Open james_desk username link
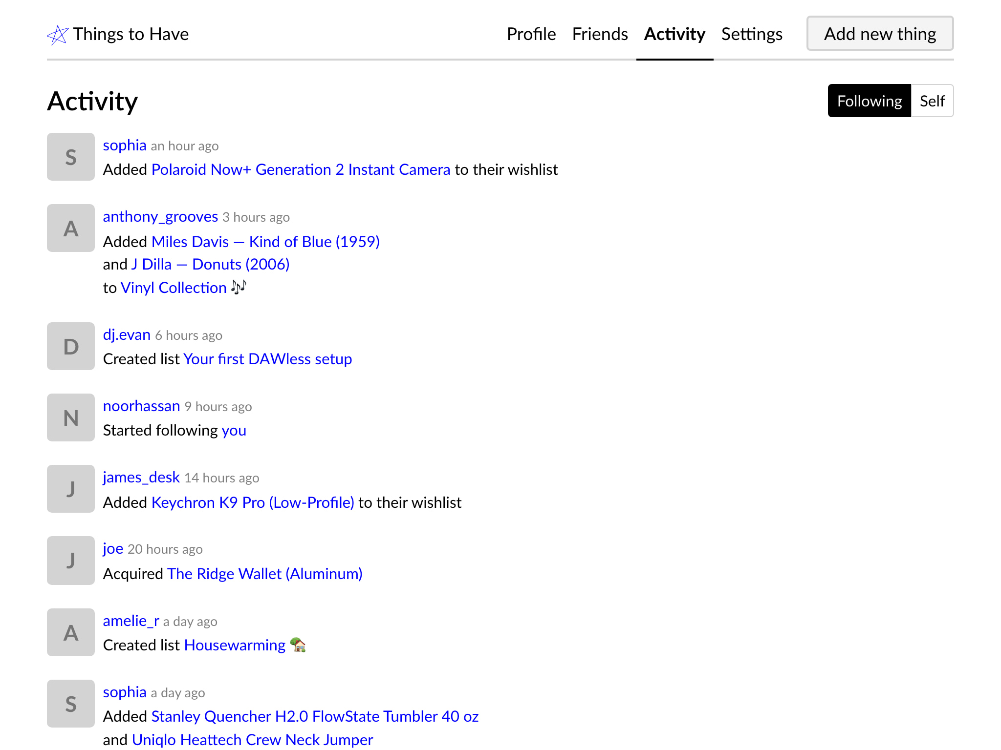This screenshot has width=1001, height=750. pos(141,477)
